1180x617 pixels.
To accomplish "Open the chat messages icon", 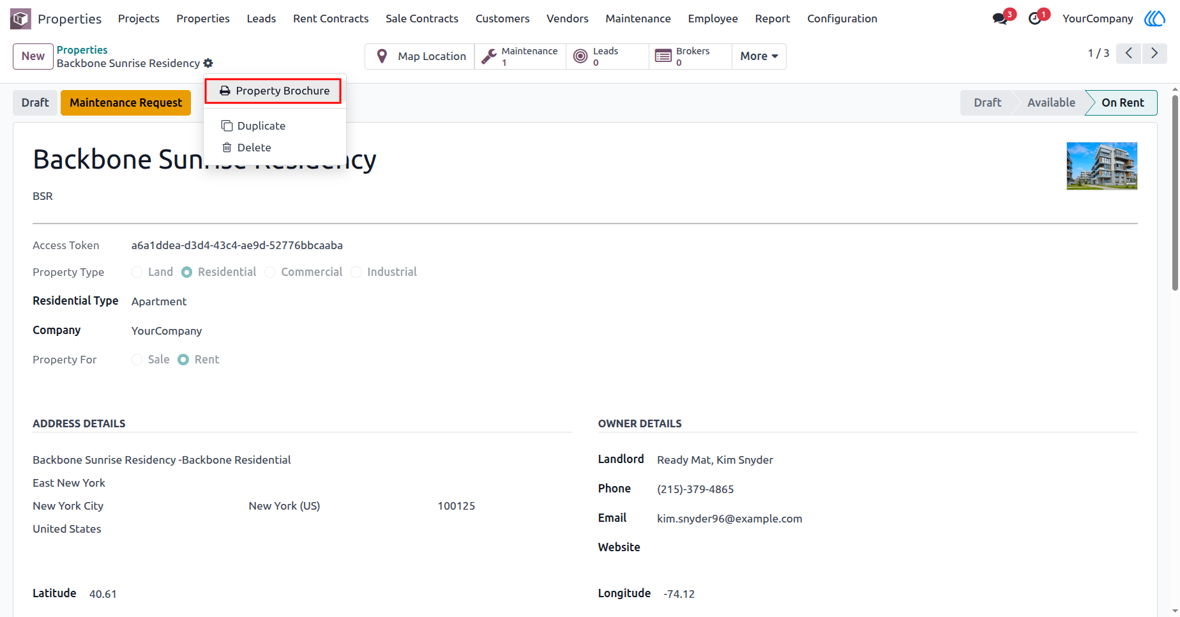I will [1000, 19].
